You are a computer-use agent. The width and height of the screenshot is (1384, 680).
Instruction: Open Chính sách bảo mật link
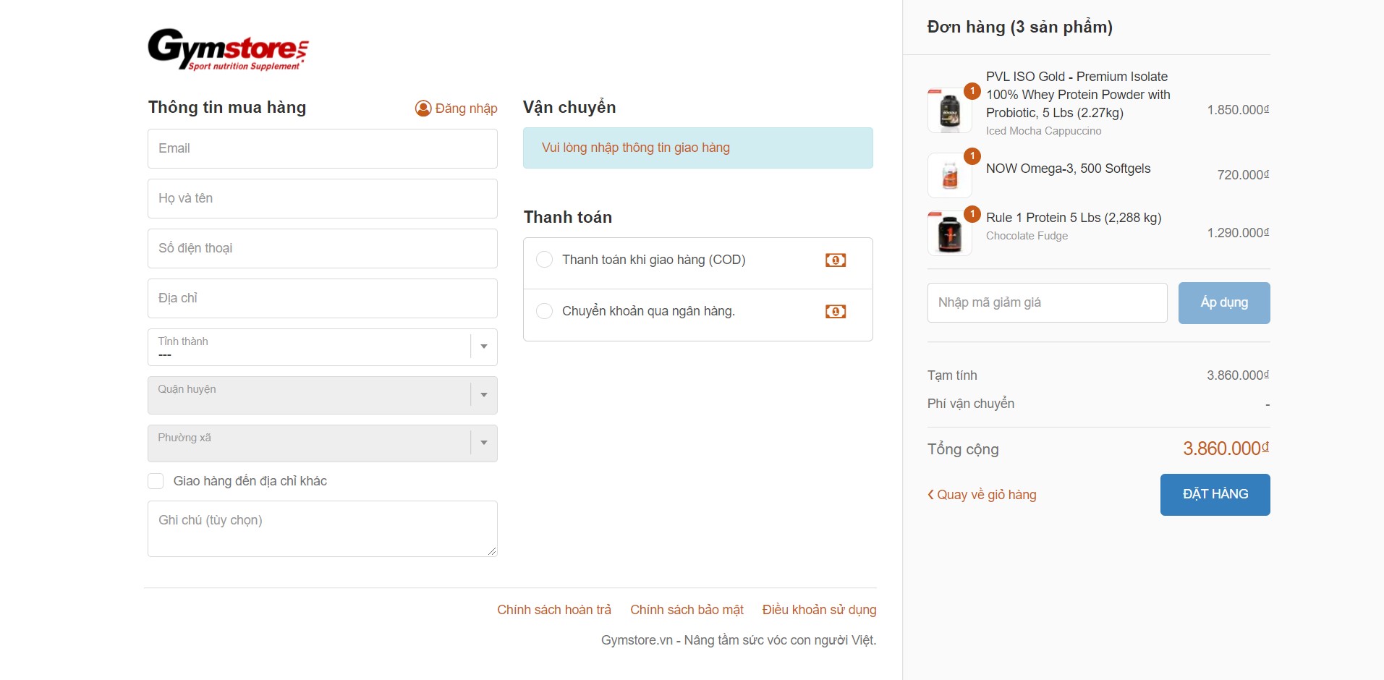[687, 610]
